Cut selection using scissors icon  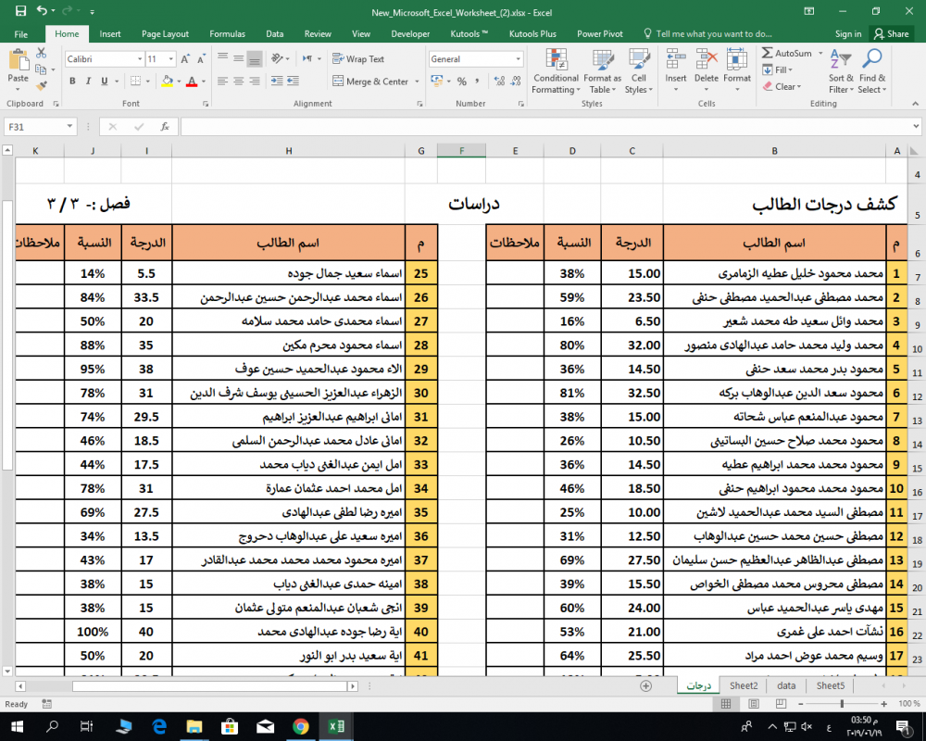[41, 53]
